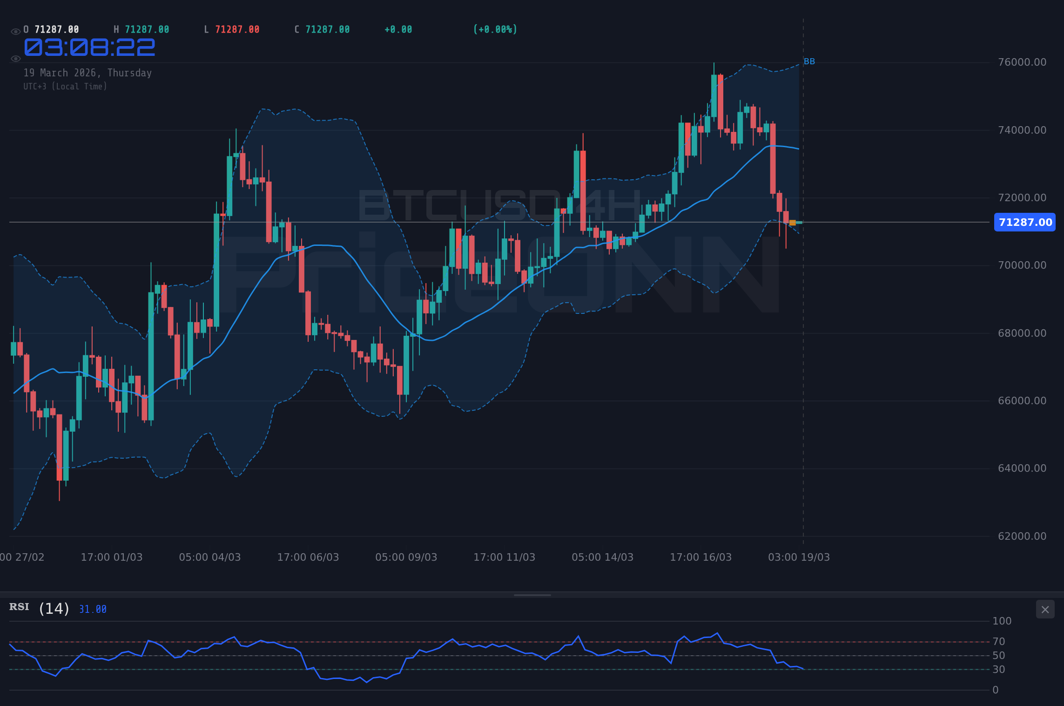The width and height of the screenshot is (1064, 706).
Task: Toggle visibility of the OHLC data row
Action: pyautogui.click(x=15, y=31)
